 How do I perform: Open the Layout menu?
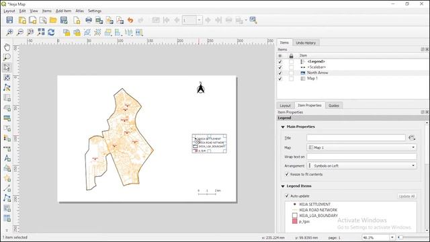click(x=9, y=11)
